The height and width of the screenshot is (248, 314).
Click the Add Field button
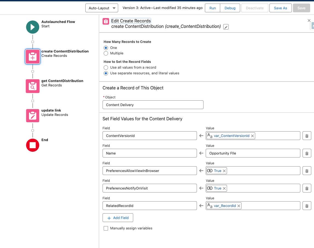coord(118,218)
